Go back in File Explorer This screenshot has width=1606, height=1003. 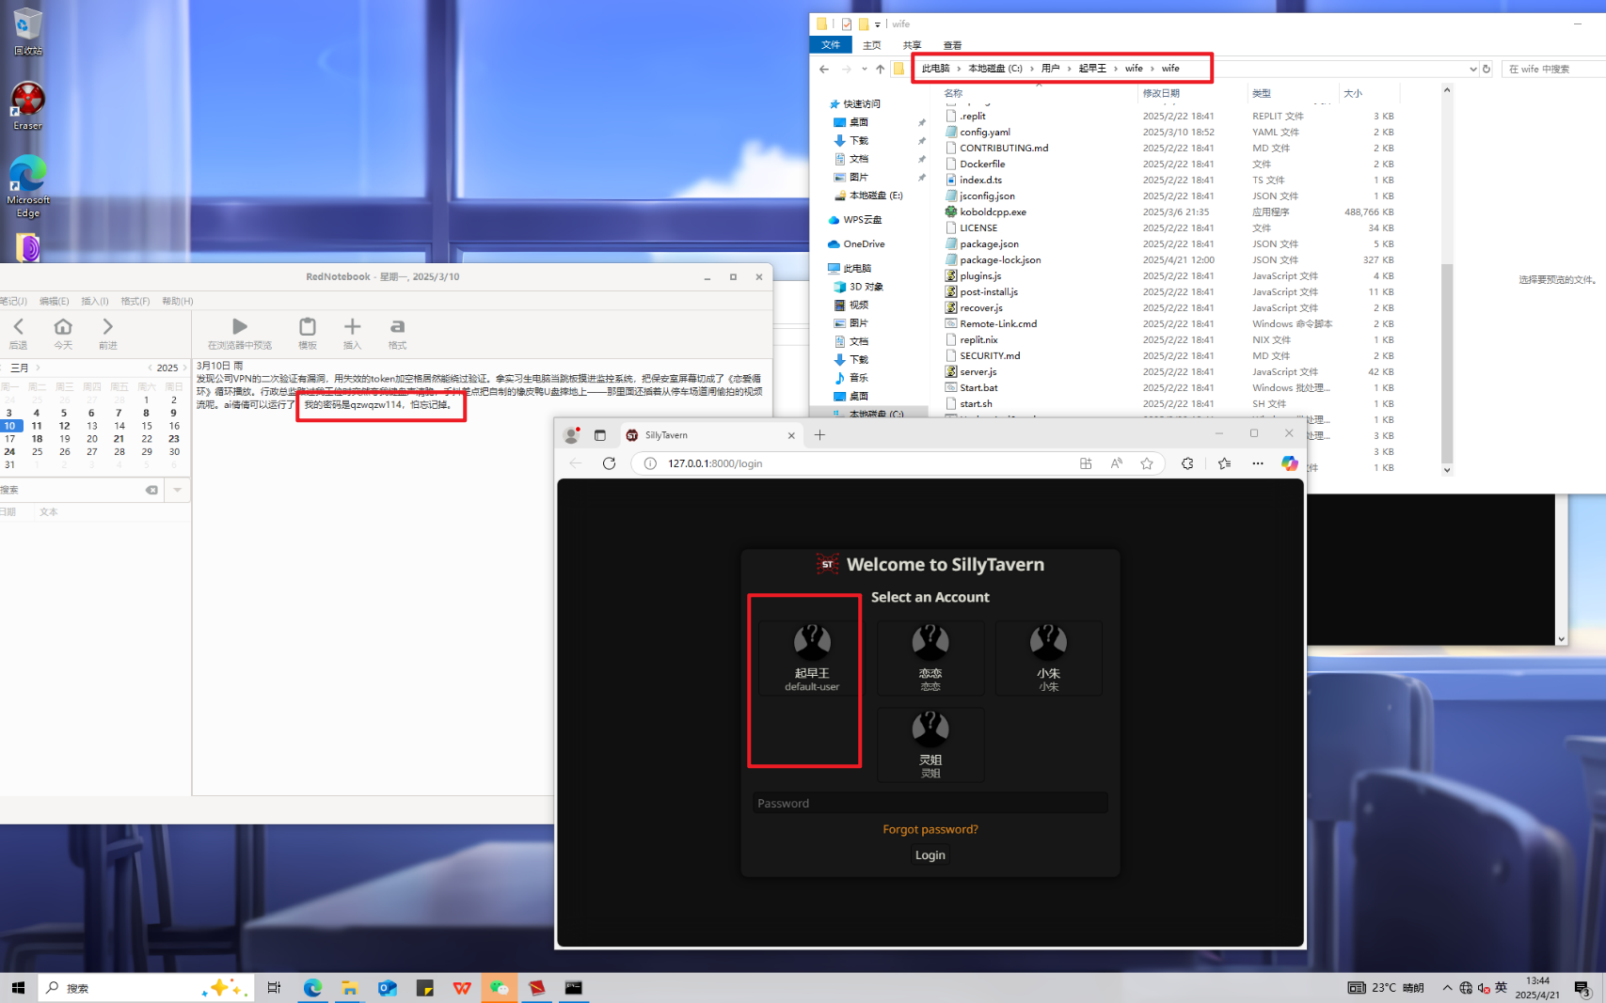coord(824,69)
